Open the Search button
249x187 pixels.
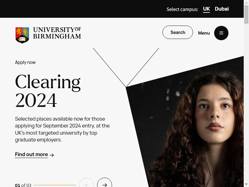(x=178, y=32)
